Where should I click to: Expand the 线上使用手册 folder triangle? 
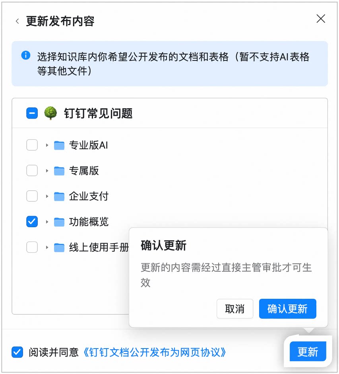(x=47, y=247)
